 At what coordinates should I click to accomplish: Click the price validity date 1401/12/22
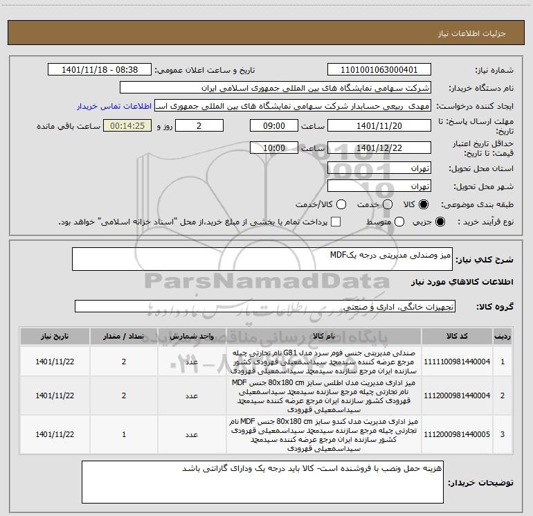[x=379, y=148]
